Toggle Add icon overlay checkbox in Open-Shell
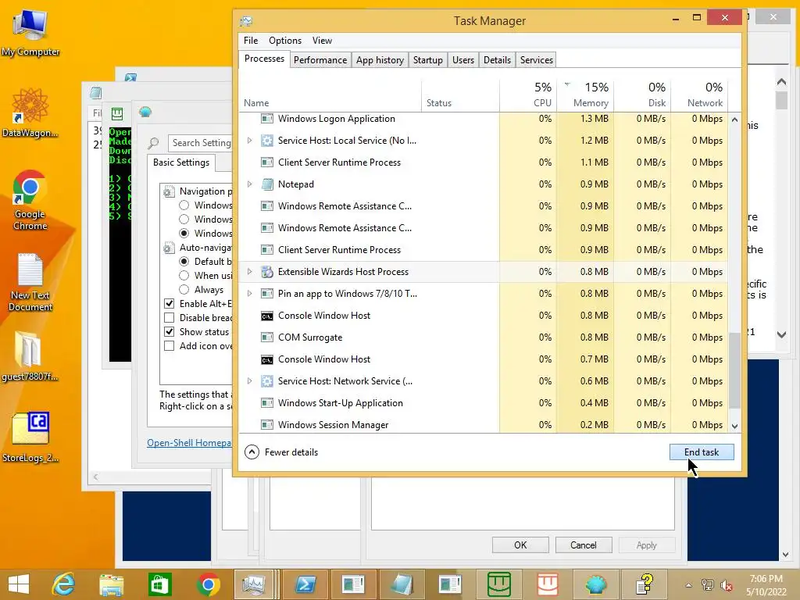 pyautogui.click(x=170, y=346)
